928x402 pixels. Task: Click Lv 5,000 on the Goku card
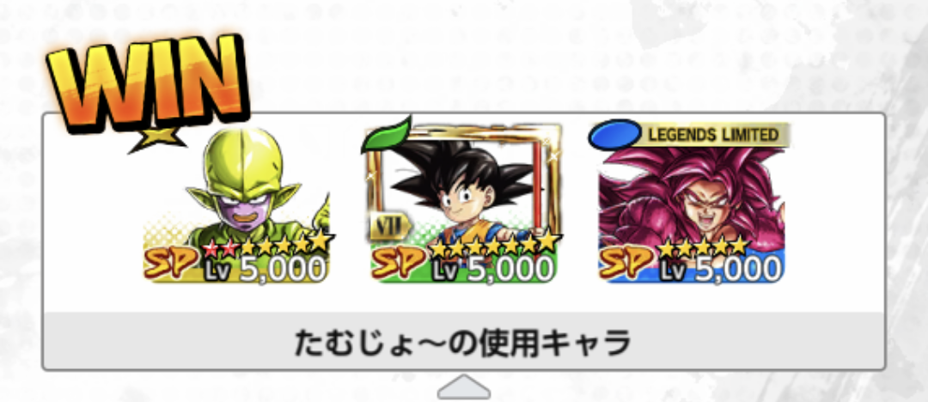coord(493,269)
